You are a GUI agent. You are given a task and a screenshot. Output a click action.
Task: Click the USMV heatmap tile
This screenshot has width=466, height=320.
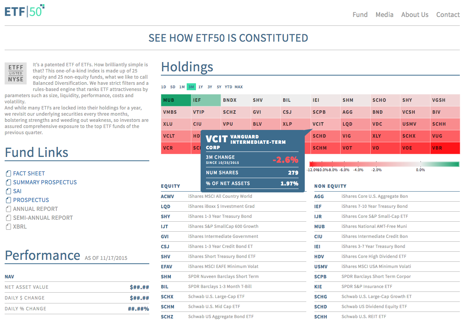(415, 124)
